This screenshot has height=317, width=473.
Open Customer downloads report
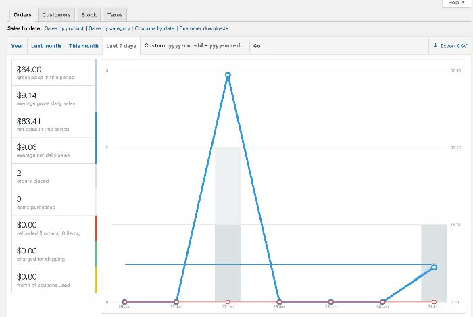pyautogui.click(x=203, y=28)
